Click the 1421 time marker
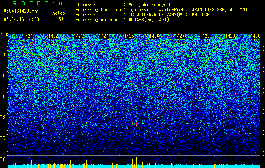Viewport: 265px width, 168px height. click(28, 36)
